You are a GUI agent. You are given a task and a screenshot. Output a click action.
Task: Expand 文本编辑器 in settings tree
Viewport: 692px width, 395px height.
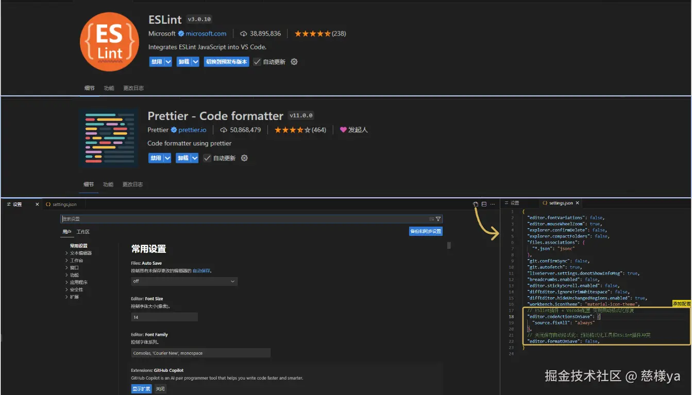(66, 253)
